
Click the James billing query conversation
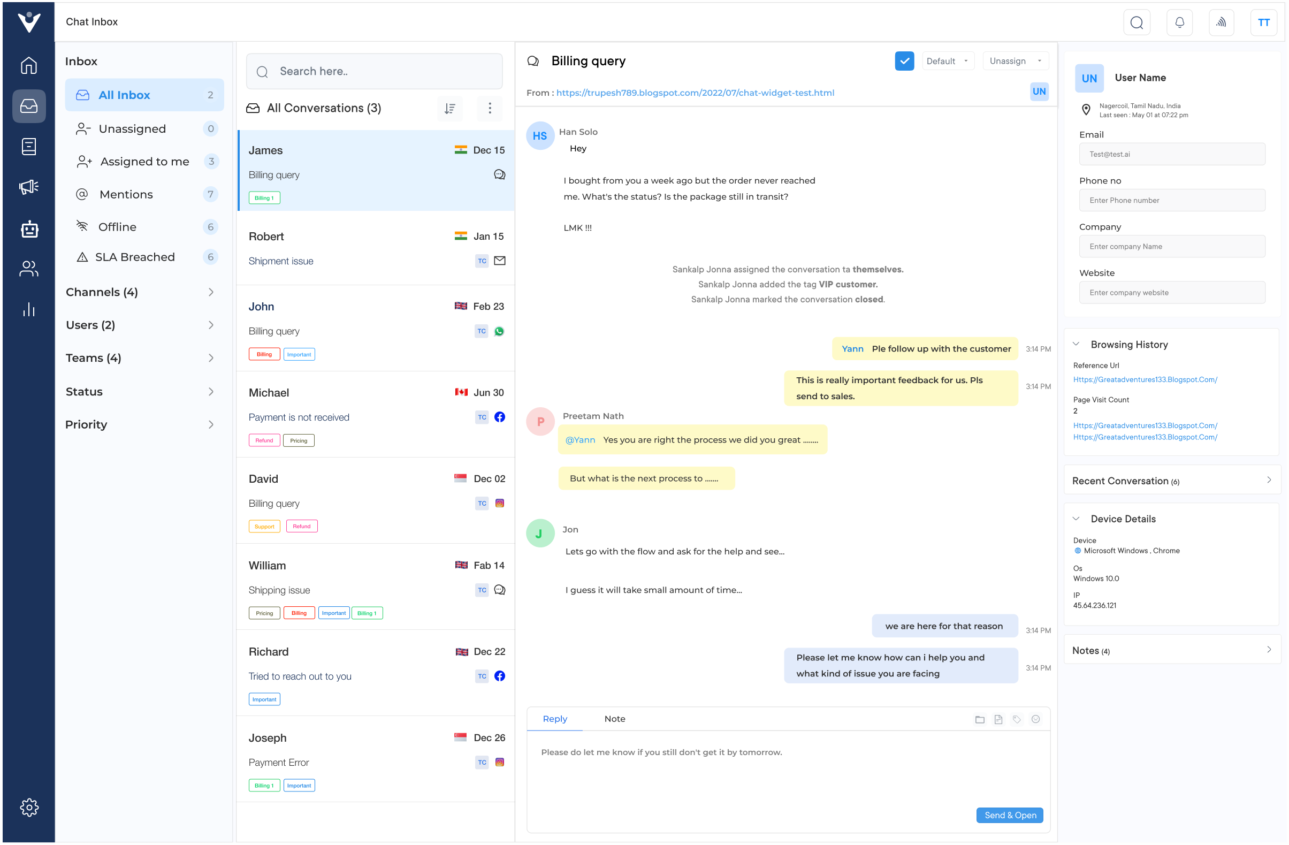click(x=376, y=172)
